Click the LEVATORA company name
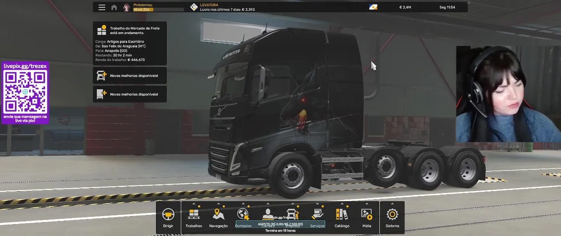 coord(209,5)
